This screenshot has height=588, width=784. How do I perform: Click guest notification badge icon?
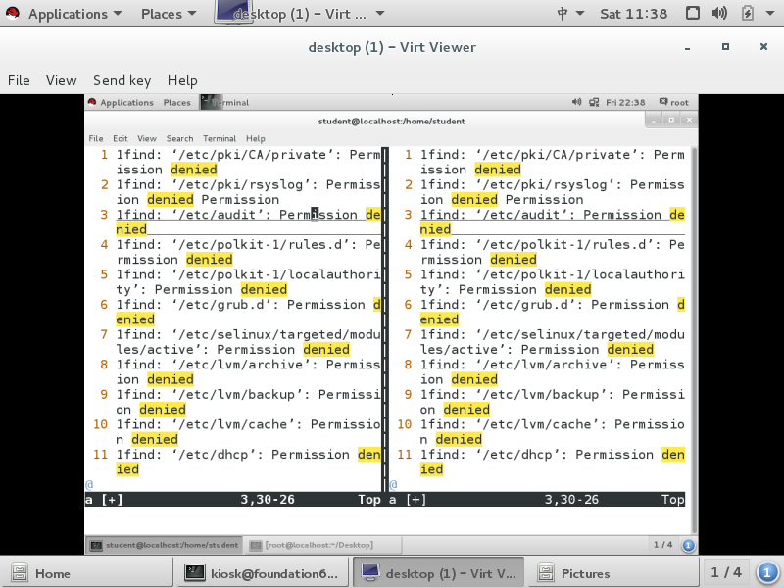point(689,545)
